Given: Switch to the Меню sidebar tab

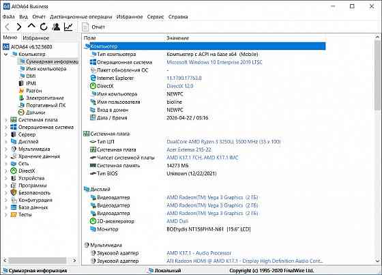Looking at the screenshot, I should pyautogui.click(x=10, y=38).
